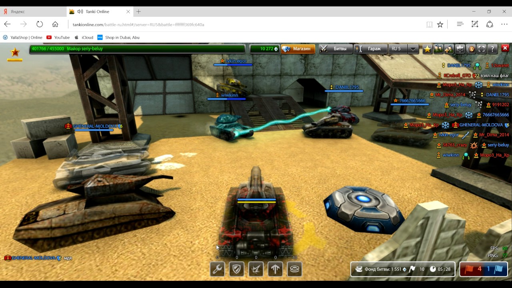
Task: Toggle game sound speaker icon
Action: pyautogui.click(x=471, y=49)
